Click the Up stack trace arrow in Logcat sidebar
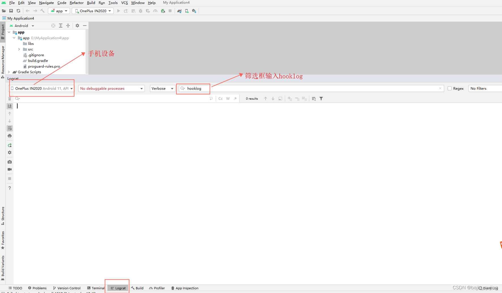The image size is (502, 293). (x=10, y=114)
